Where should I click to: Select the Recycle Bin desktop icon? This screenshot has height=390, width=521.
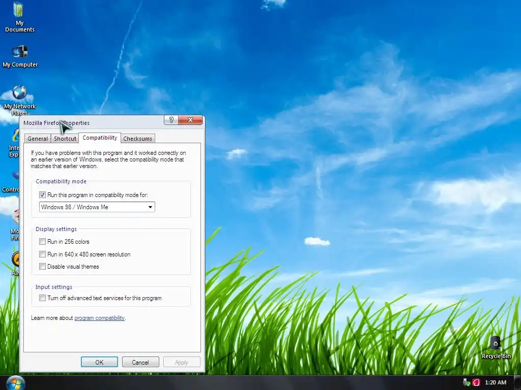[496, 347]
